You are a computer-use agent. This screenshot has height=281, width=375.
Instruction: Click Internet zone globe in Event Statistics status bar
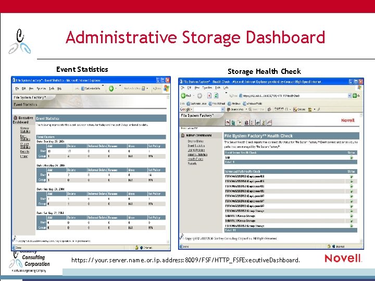click(x=141, y=248)
